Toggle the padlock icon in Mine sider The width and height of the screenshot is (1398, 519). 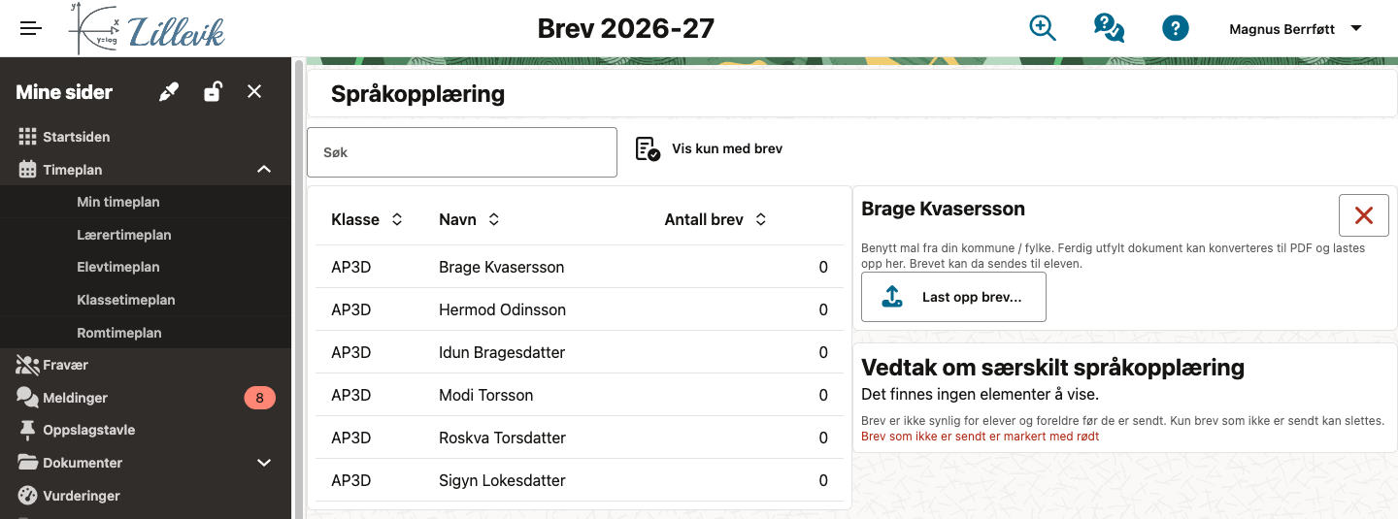(x=213, y=92)
